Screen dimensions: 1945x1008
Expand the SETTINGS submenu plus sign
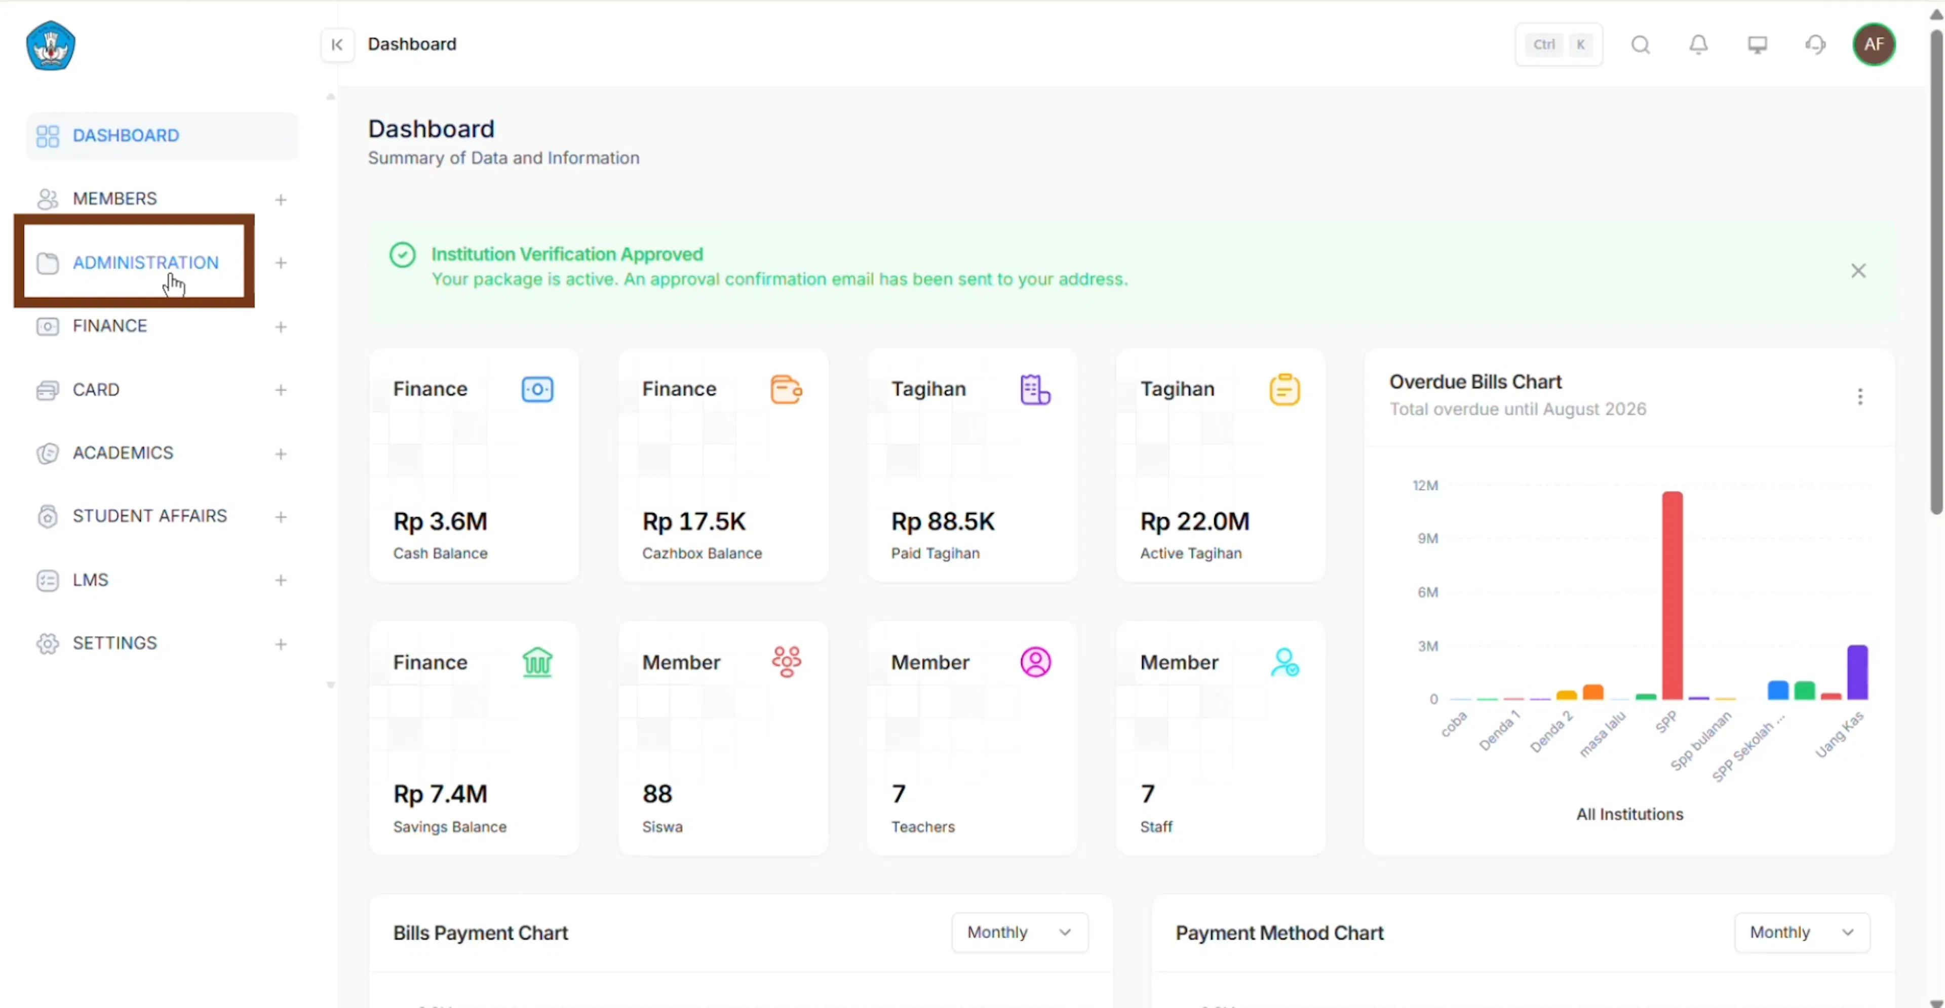click(x=281, y=643)
